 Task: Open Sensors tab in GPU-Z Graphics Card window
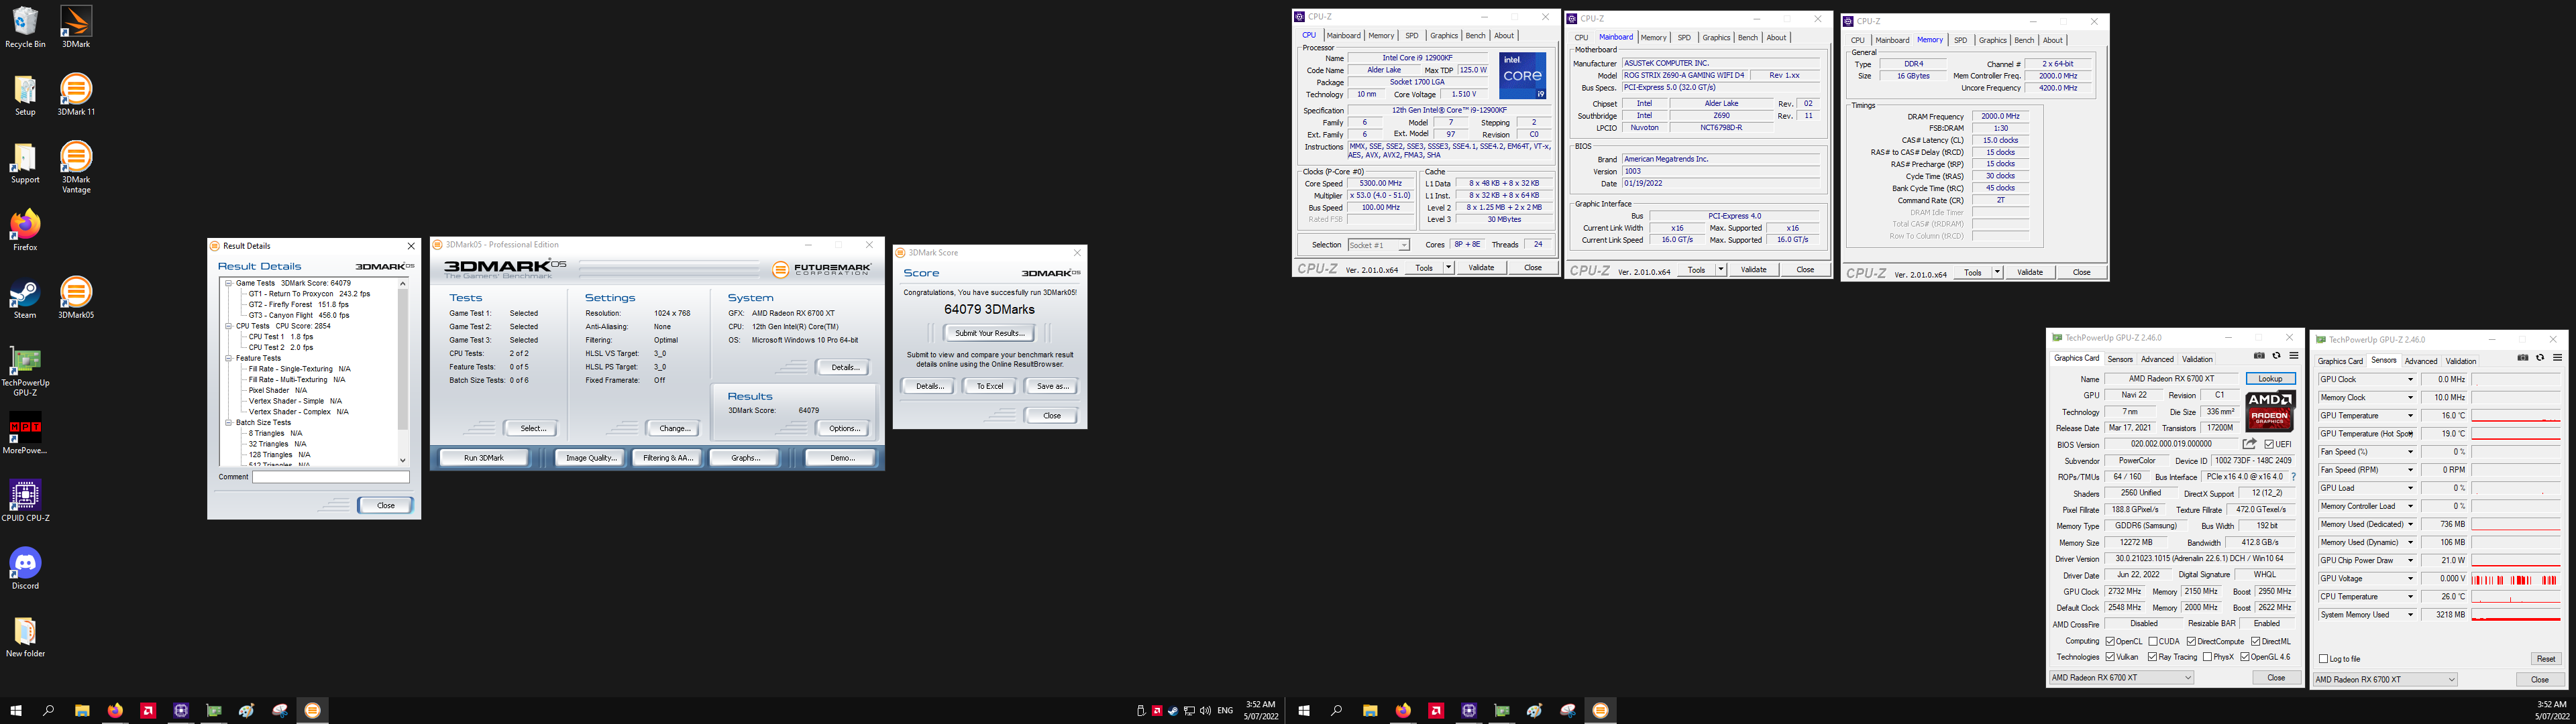tap(2120, 359)
